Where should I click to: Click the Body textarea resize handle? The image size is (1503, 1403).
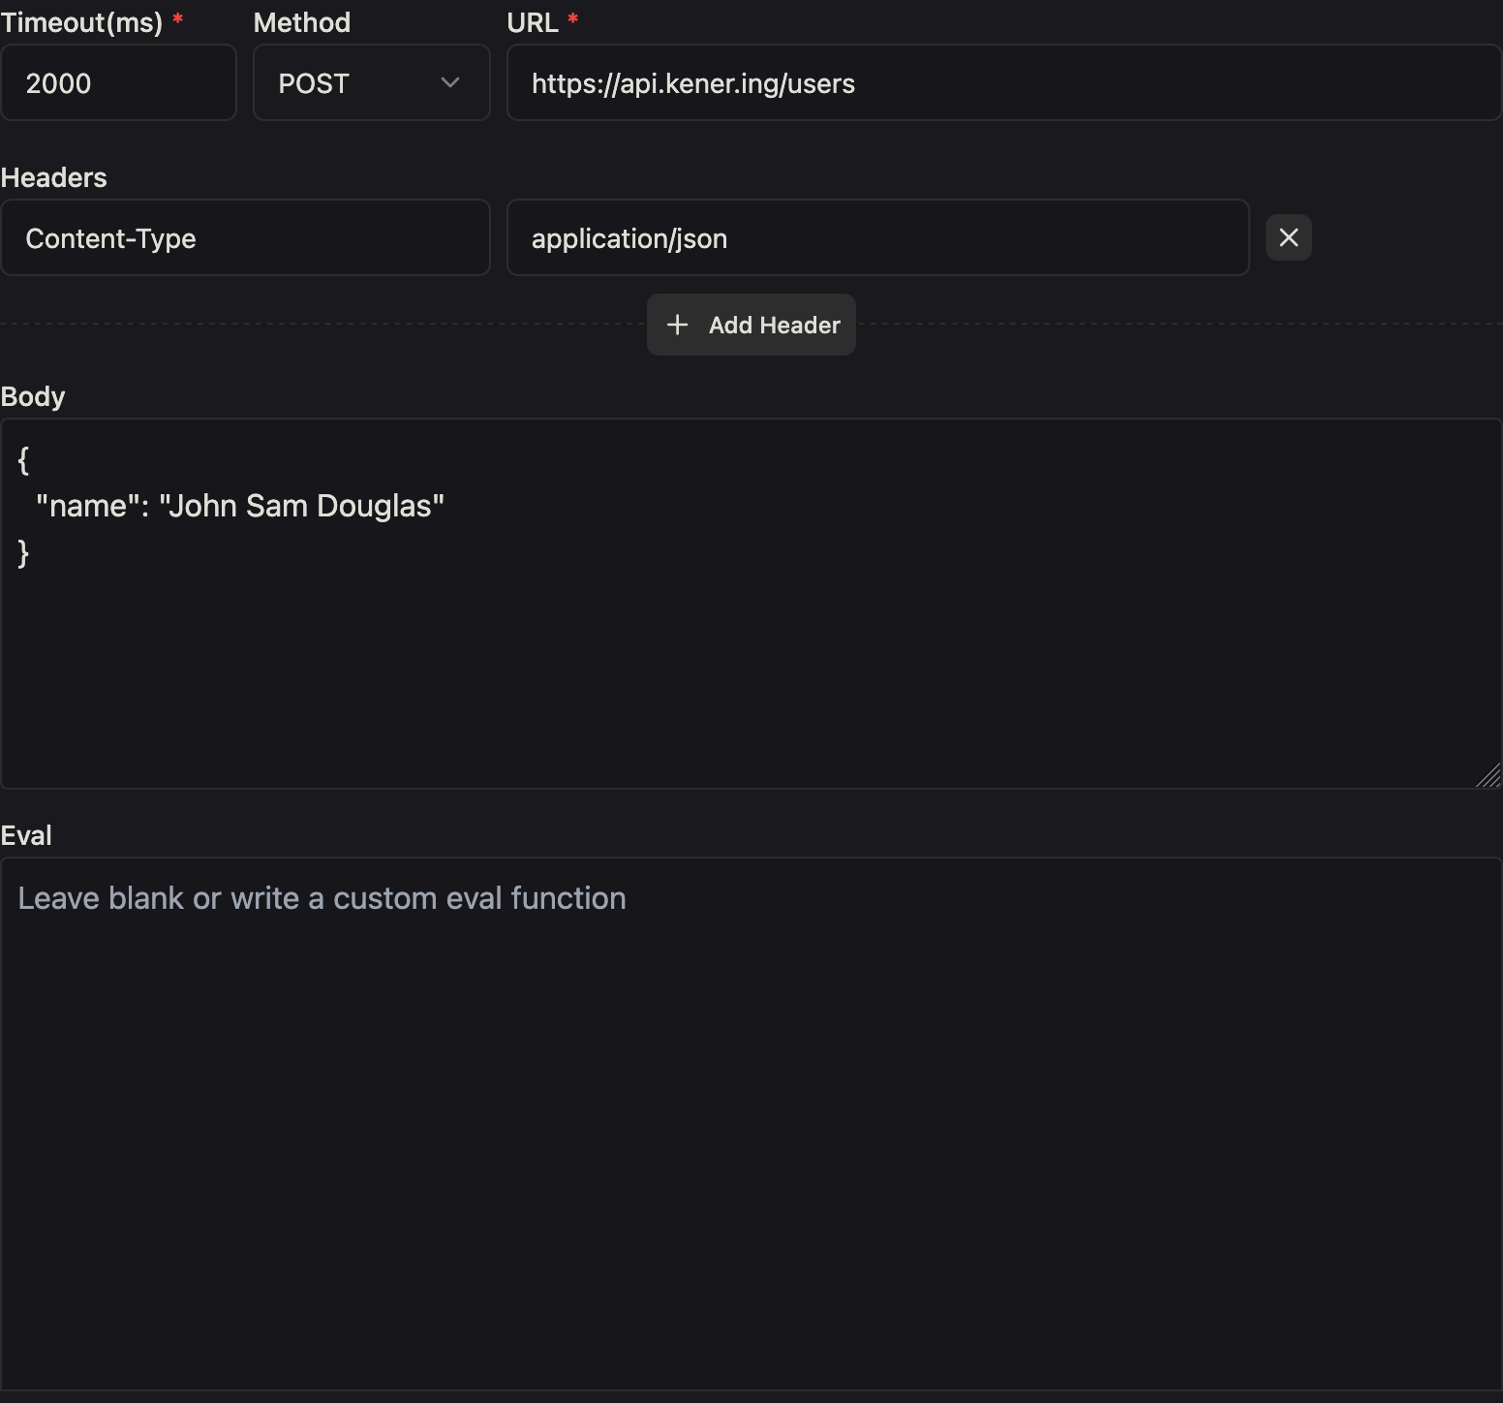click(1488, 776)
